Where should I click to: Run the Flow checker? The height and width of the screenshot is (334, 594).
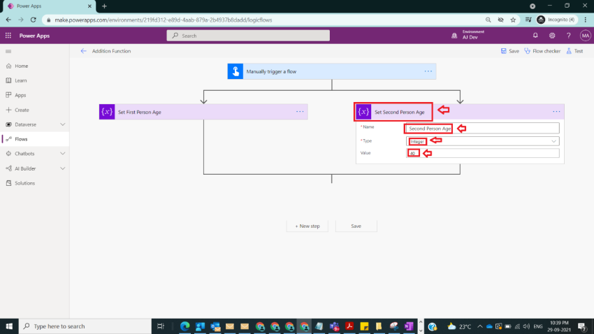(x=542, y=51)
